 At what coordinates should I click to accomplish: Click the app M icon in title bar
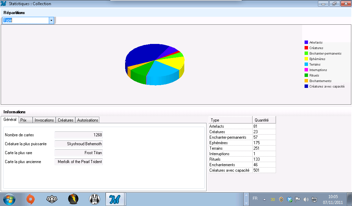coord(3,3)
